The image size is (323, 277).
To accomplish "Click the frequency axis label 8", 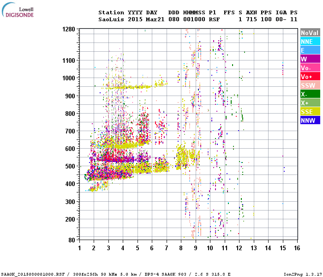I will click(181, 248).
